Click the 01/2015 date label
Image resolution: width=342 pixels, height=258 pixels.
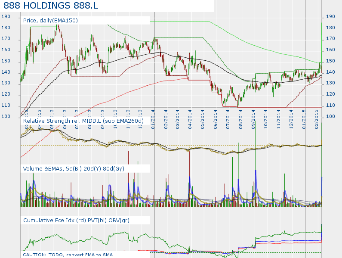point(304,119)
